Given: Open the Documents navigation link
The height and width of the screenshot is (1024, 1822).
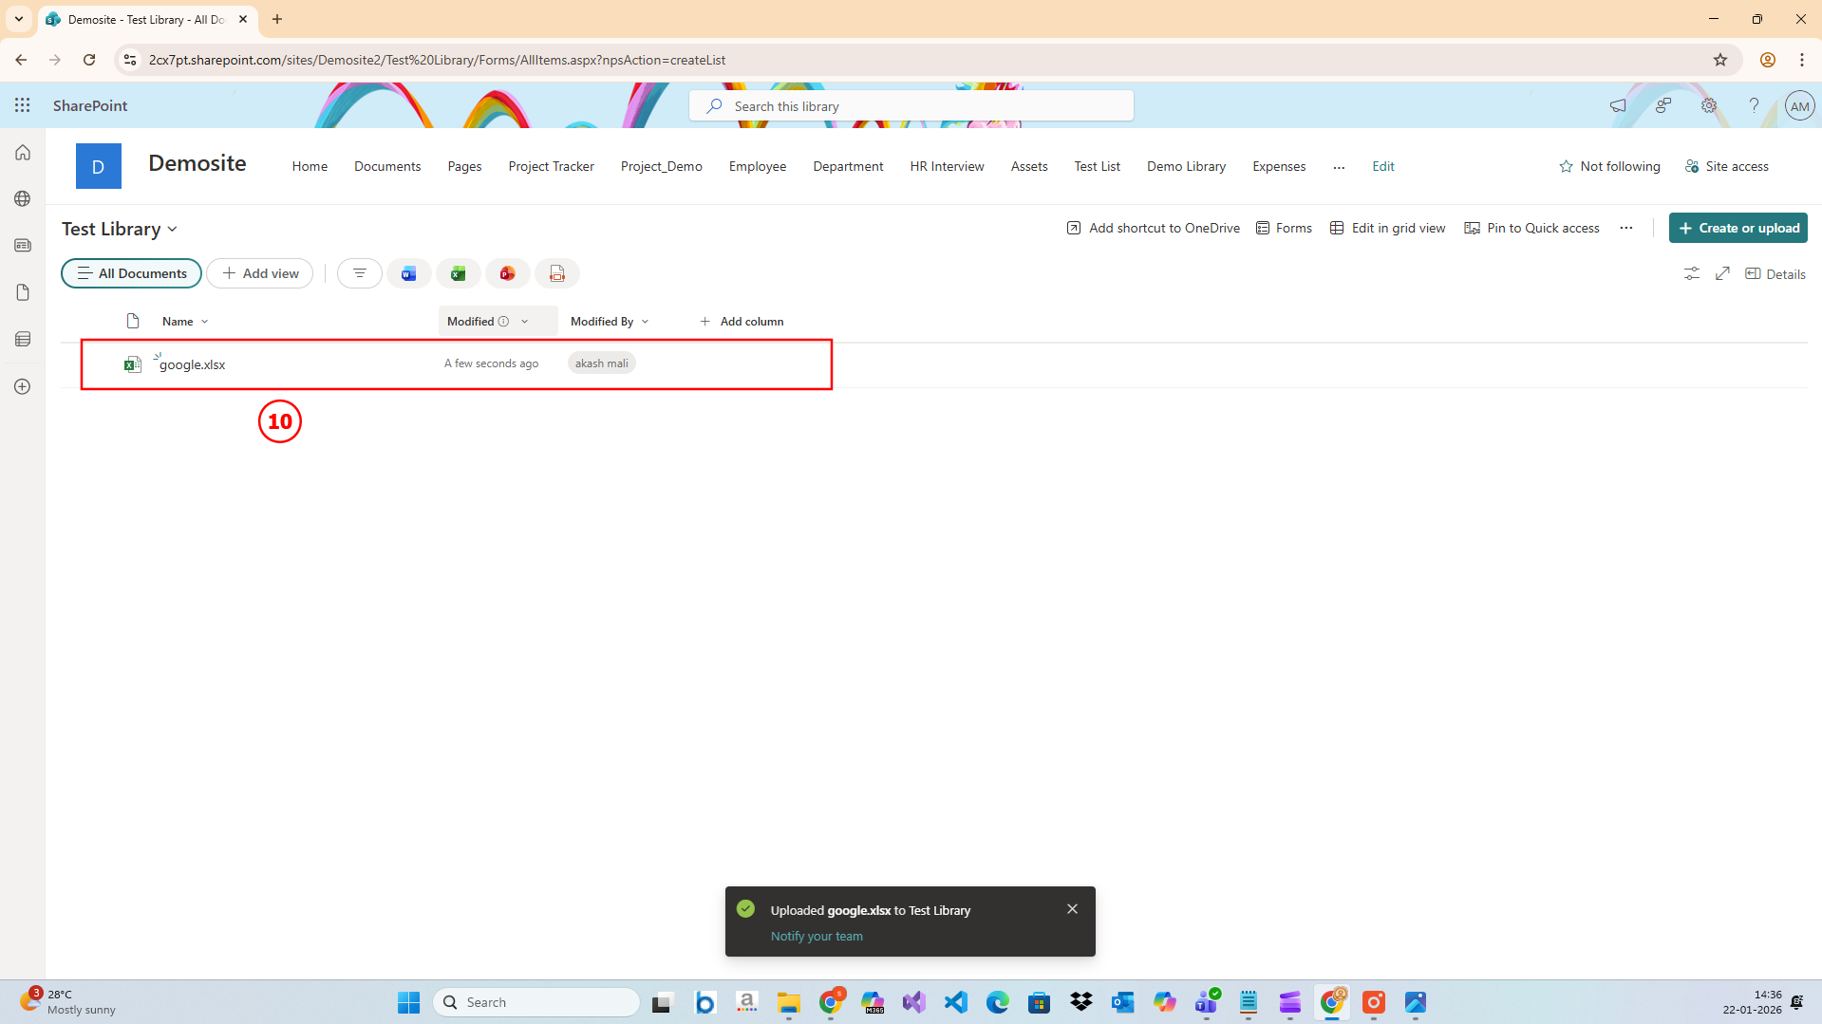Looking at the screenshot, I should pyautogui.click(x=387, y=166).
